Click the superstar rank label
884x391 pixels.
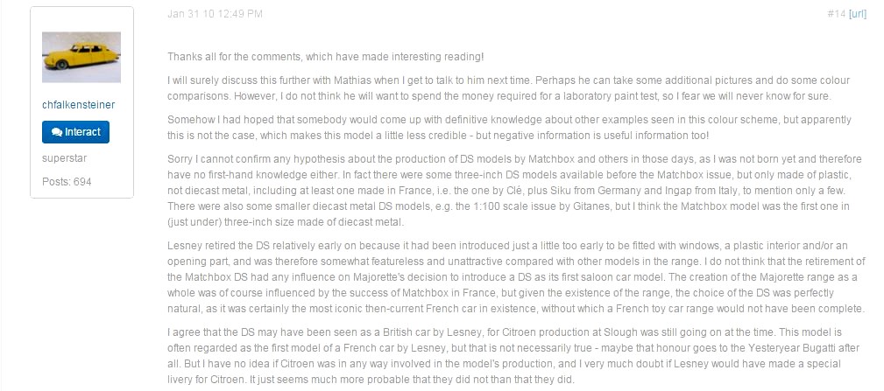[65, 158]
